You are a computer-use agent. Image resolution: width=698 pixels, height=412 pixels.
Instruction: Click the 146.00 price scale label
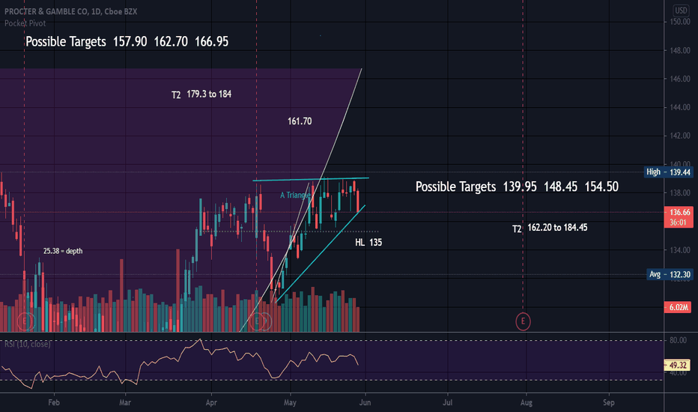[x=680, y=79]
